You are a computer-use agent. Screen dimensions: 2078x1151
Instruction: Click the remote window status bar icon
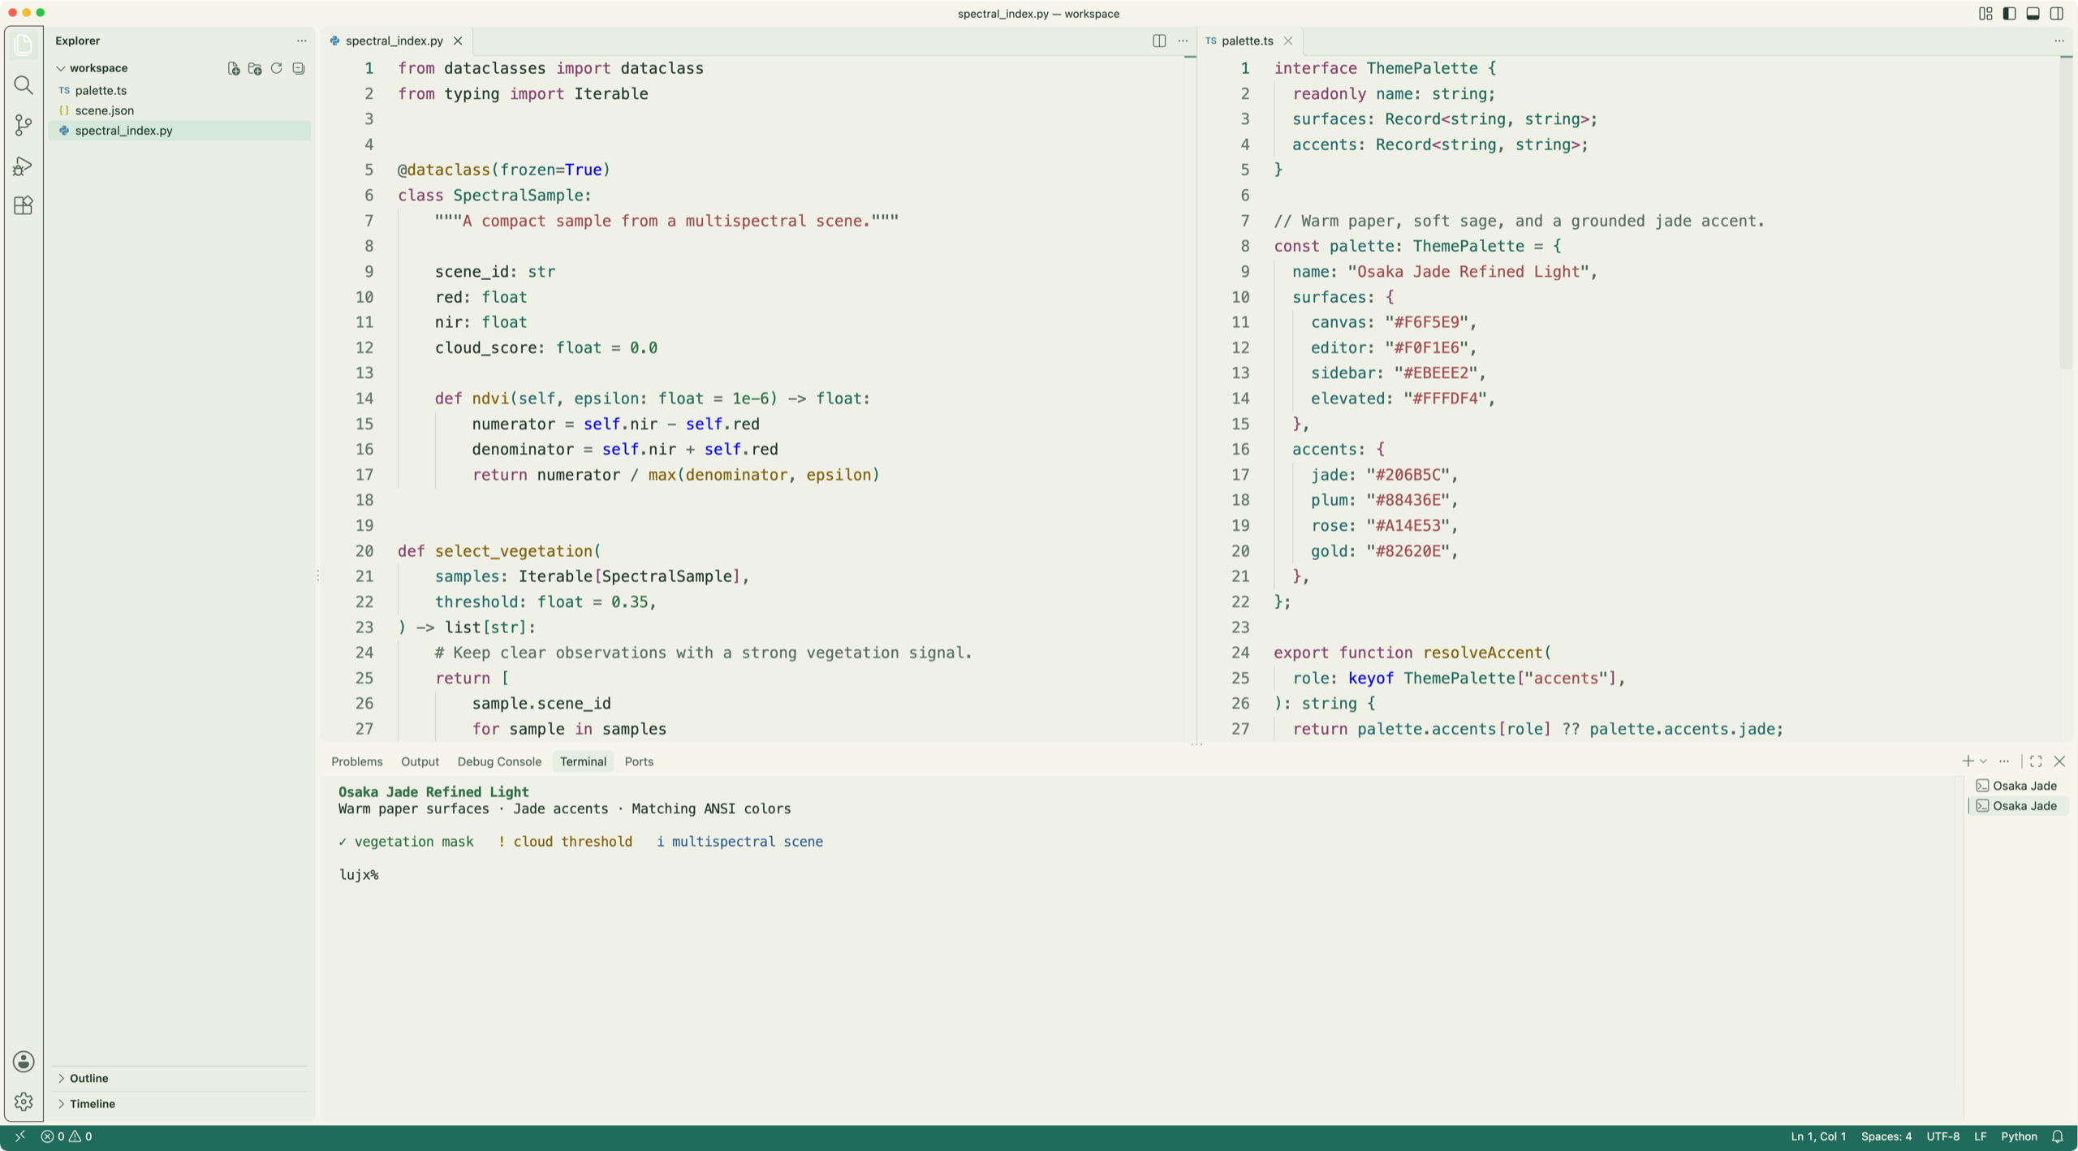pyautogui.click(x=20, y=1136)
